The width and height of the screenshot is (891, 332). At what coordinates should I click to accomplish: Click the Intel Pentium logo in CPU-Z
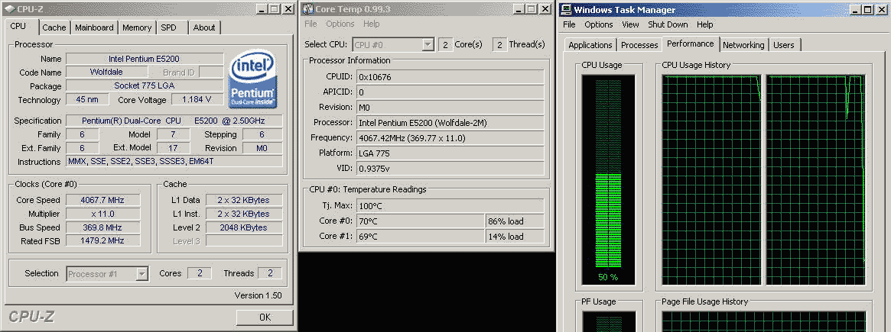pyautogui.click(x=253, y=79)
